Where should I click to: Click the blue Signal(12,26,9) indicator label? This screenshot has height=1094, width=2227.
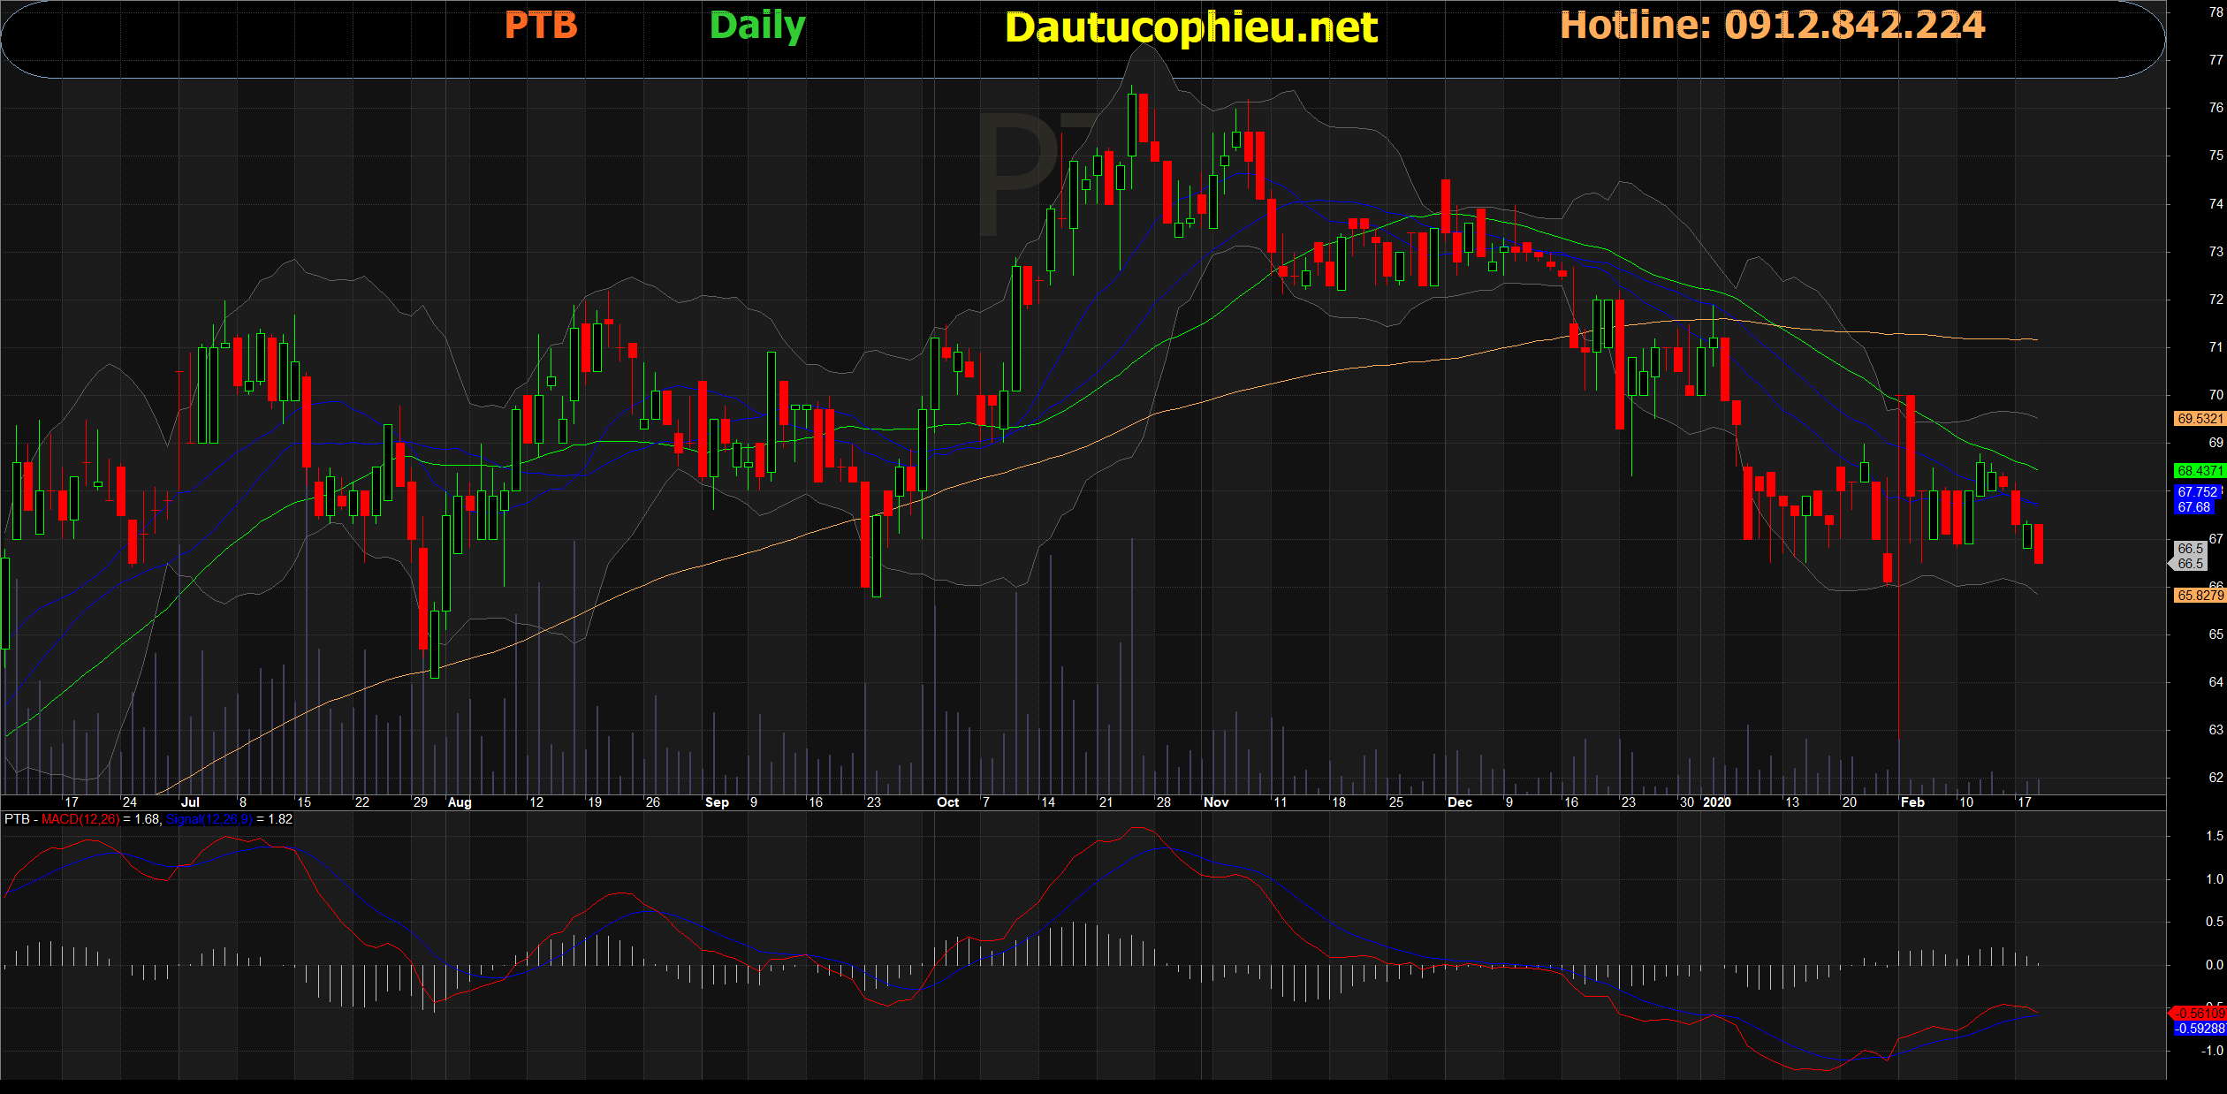point(209,819)
